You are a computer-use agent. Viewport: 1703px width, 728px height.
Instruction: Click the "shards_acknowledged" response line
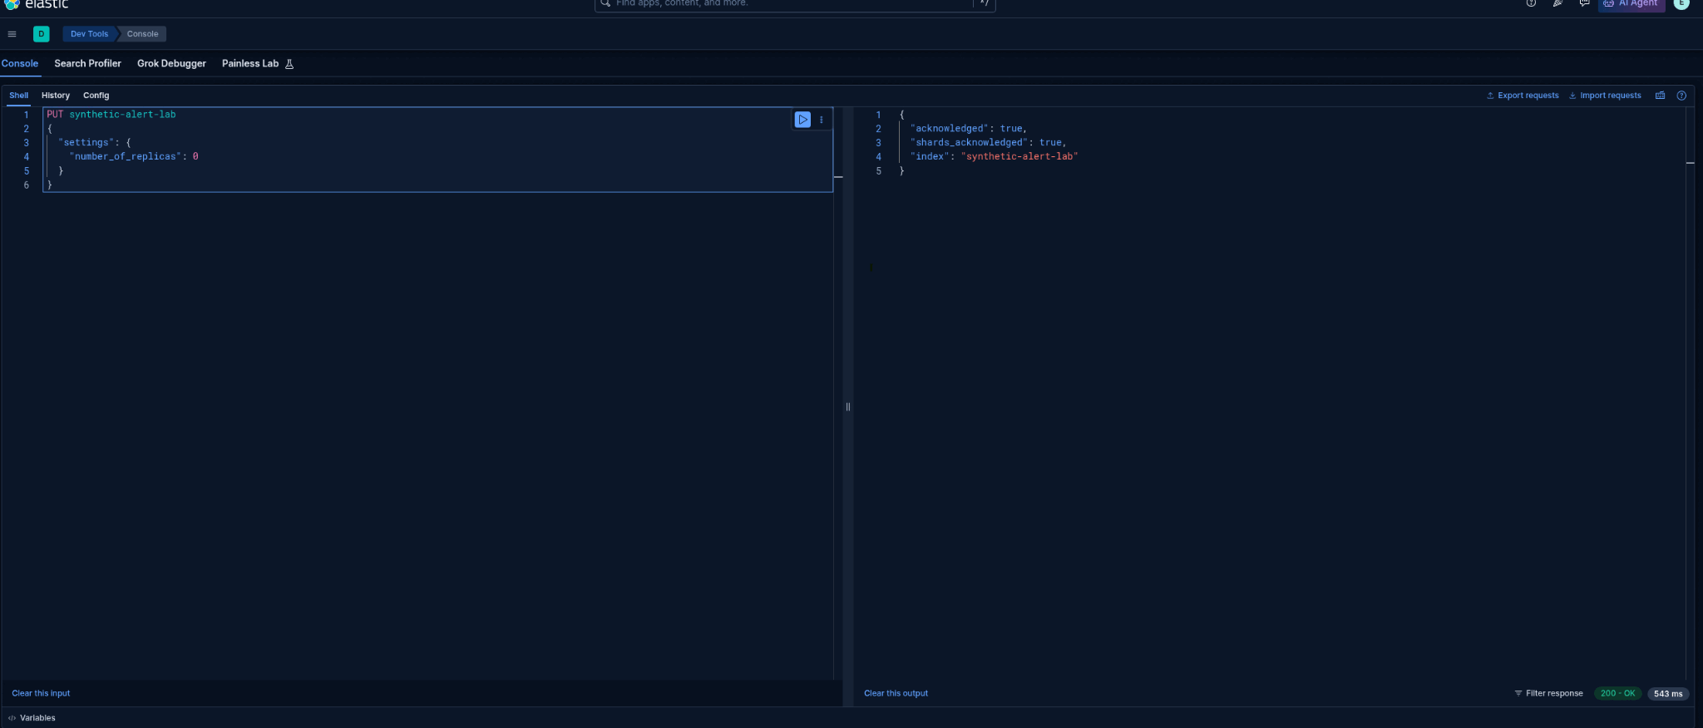(988, 143)
